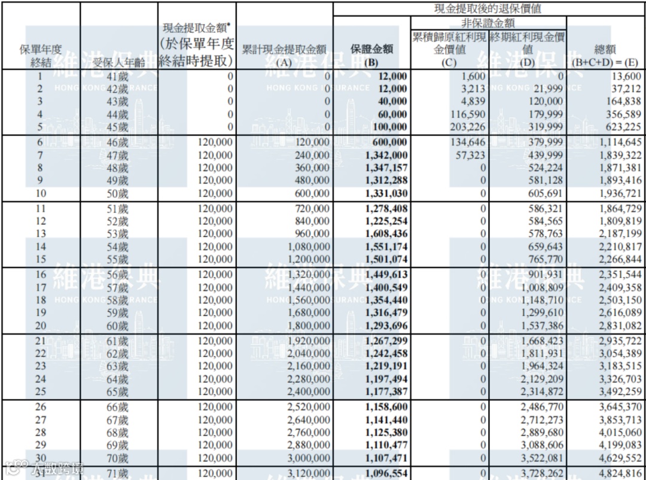Click the 受保人年齡 column header
The height and width of the screenshot is (480, 646).
(118, 63)
